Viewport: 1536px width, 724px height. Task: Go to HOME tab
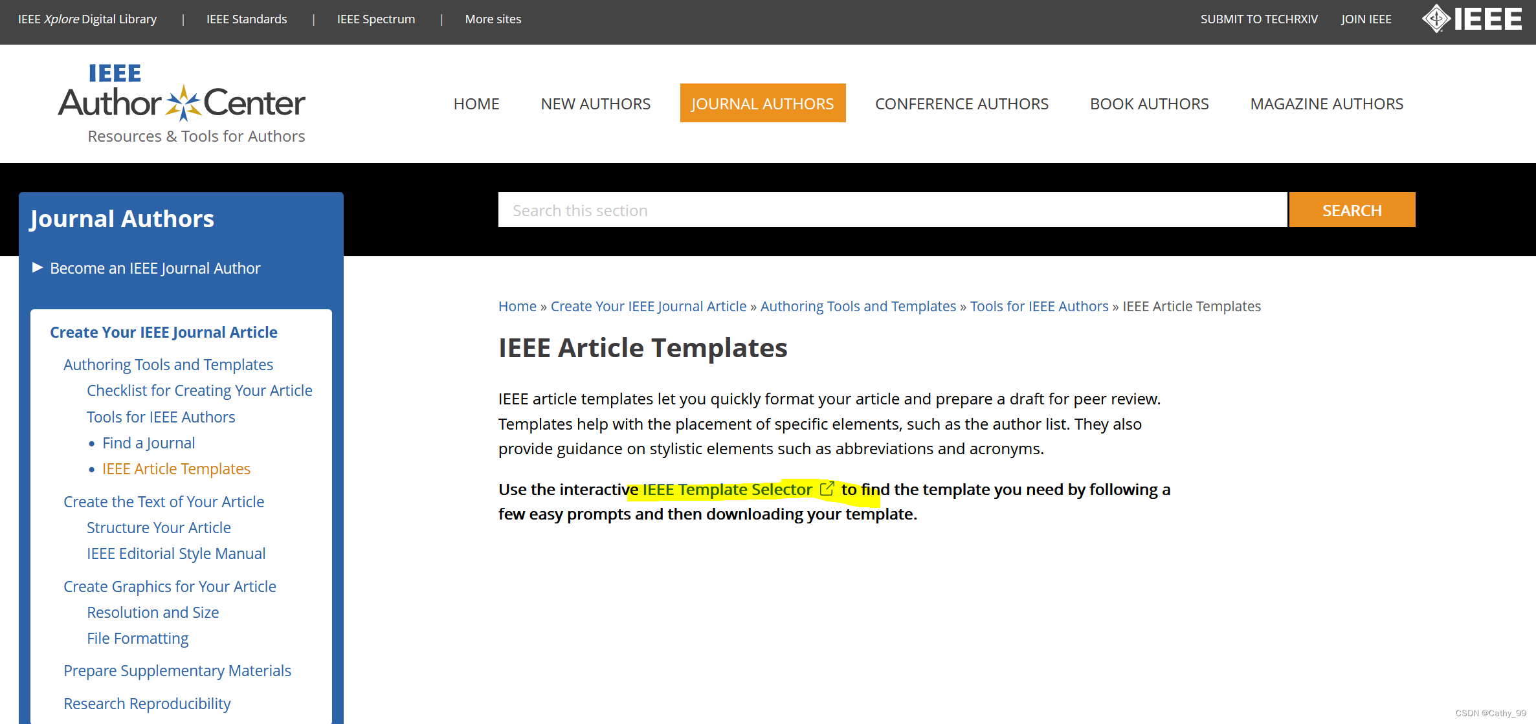476,104
